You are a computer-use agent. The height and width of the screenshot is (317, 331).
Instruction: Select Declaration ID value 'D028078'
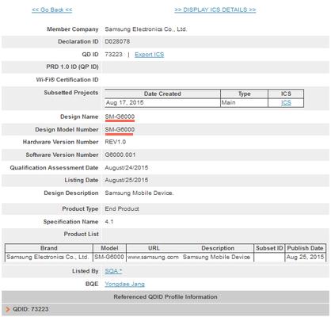117,41
